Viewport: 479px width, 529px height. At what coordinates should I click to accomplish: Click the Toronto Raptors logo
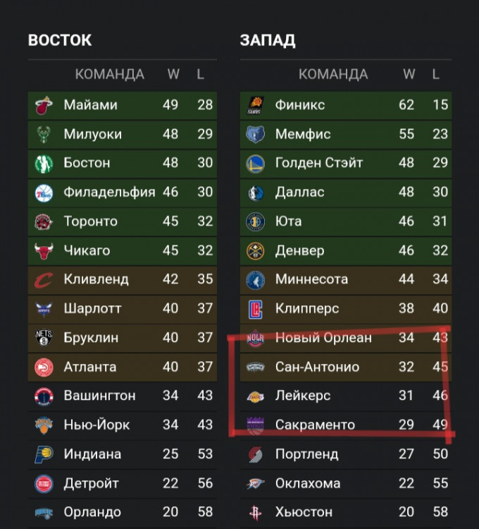[x=44, y=221]
